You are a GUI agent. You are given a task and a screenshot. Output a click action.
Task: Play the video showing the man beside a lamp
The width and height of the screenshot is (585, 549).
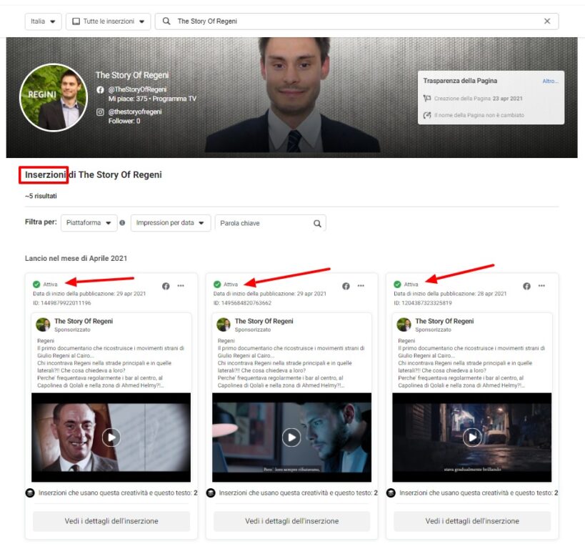tap(291, 437)
